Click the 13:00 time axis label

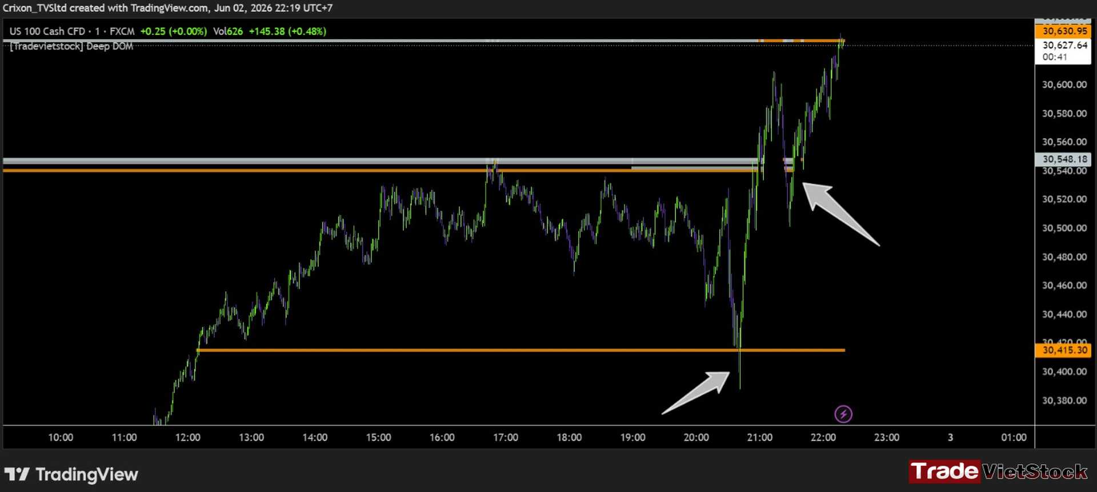251,438
